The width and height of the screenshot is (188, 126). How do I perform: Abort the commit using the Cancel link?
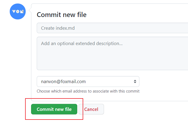point(91,109)
